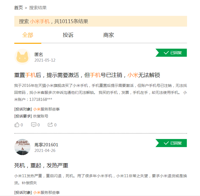Viewport: 200px width, 196px height.
Task: Click username 馬寧201601
Action: click(x=46, y=145)
